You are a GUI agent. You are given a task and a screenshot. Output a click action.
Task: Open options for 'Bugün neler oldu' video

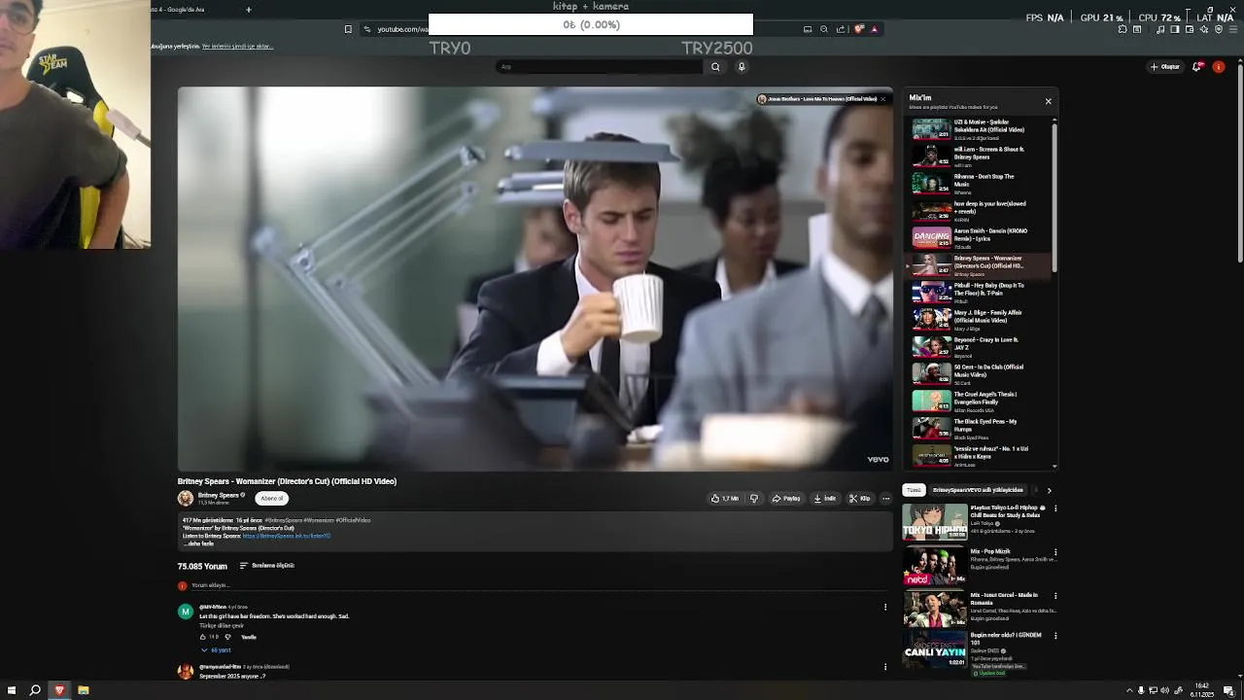coord(1055,636)
